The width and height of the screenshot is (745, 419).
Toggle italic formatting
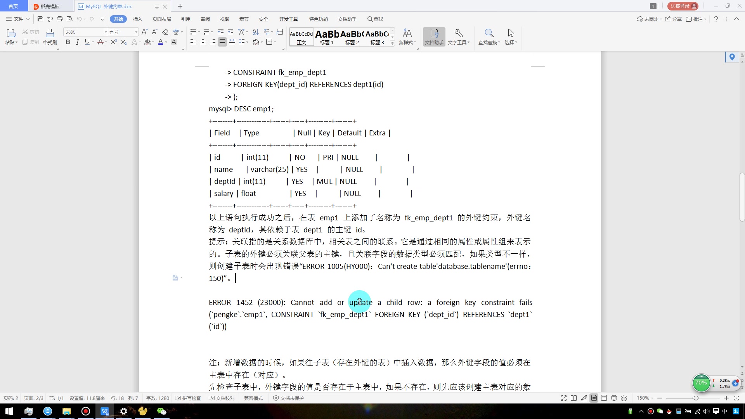click(77, 42)
